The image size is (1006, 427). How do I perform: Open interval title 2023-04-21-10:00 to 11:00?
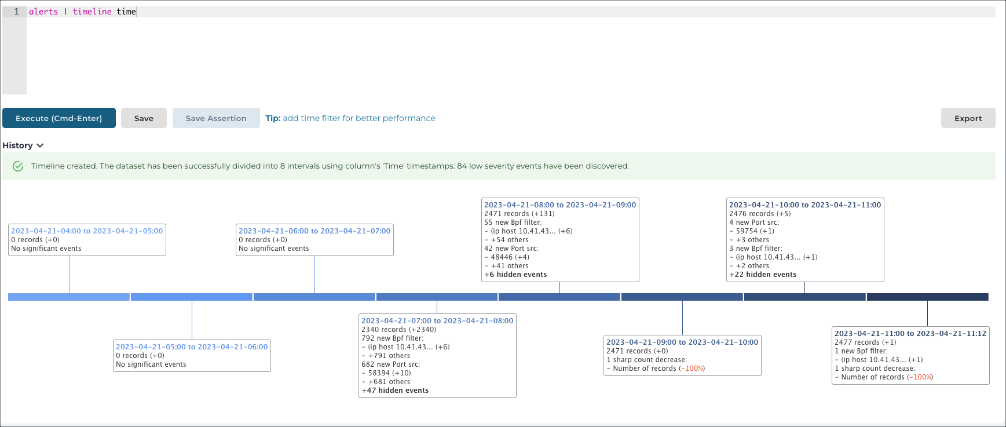coord(805,205)
